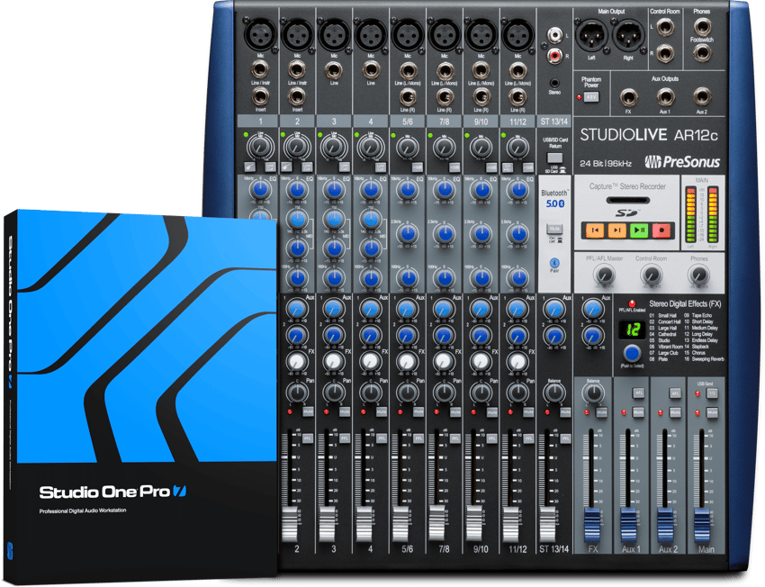Image resolution: width=765 pixels, height=587 pixels.
Task: Click the ST 13/14 fader cap
Action: coord(548,524)
